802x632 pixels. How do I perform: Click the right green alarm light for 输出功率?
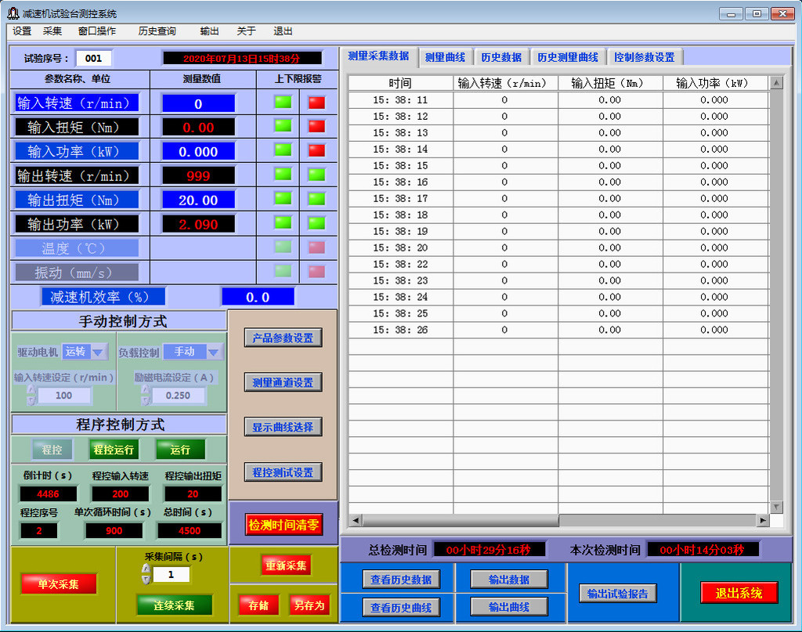316,222
